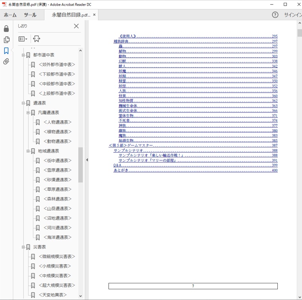Select the <砂漠遭遇表> bookmark

[57, 180]
